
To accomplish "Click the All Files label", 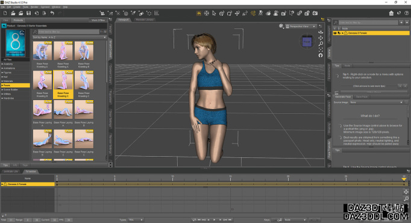I will point(8,60).
